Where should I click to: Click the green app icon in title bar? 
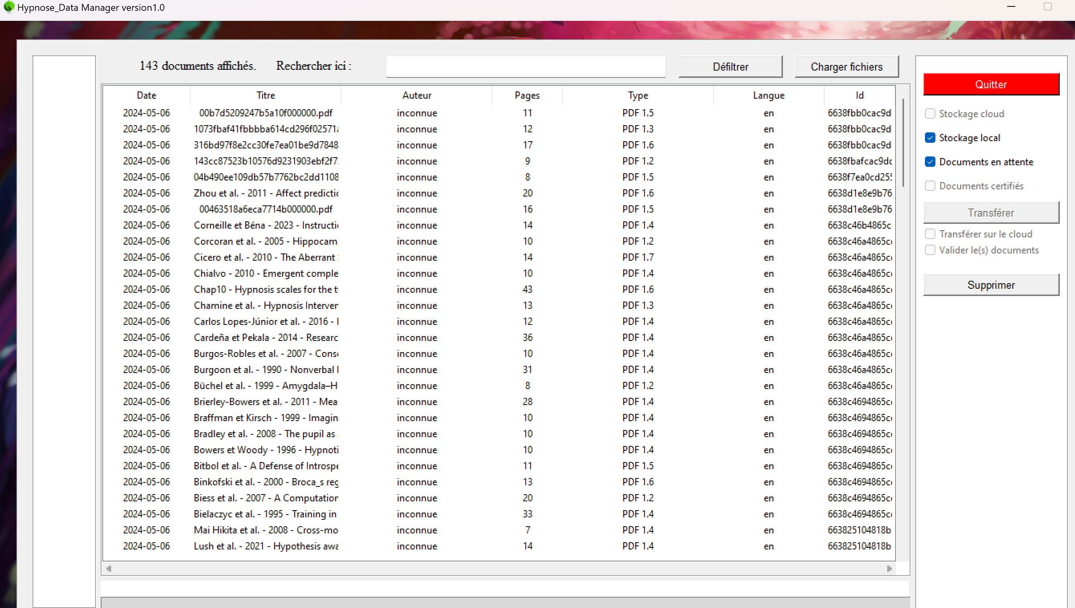[9, 7]
